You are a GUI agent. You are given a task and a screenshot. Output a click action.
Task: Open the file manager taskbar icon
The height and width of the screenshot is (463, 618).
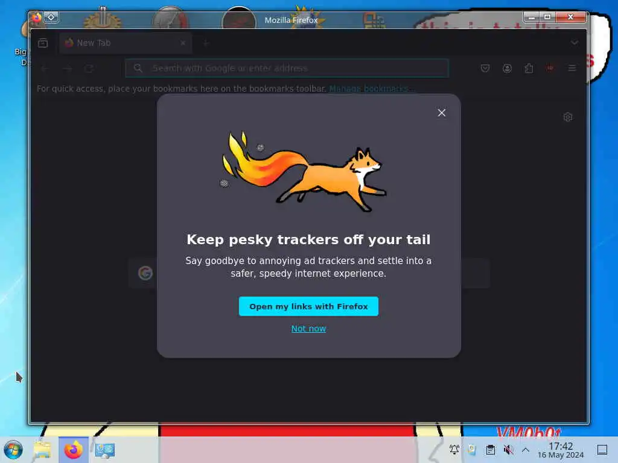pyautogui.click(x=42, y=450)
